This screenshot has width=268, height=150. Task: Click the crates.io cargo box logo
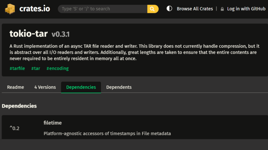coord(10,9)
